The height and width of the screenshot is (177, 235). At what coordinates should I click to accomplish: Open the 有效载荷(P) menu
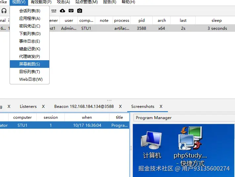tap(41, 2)
